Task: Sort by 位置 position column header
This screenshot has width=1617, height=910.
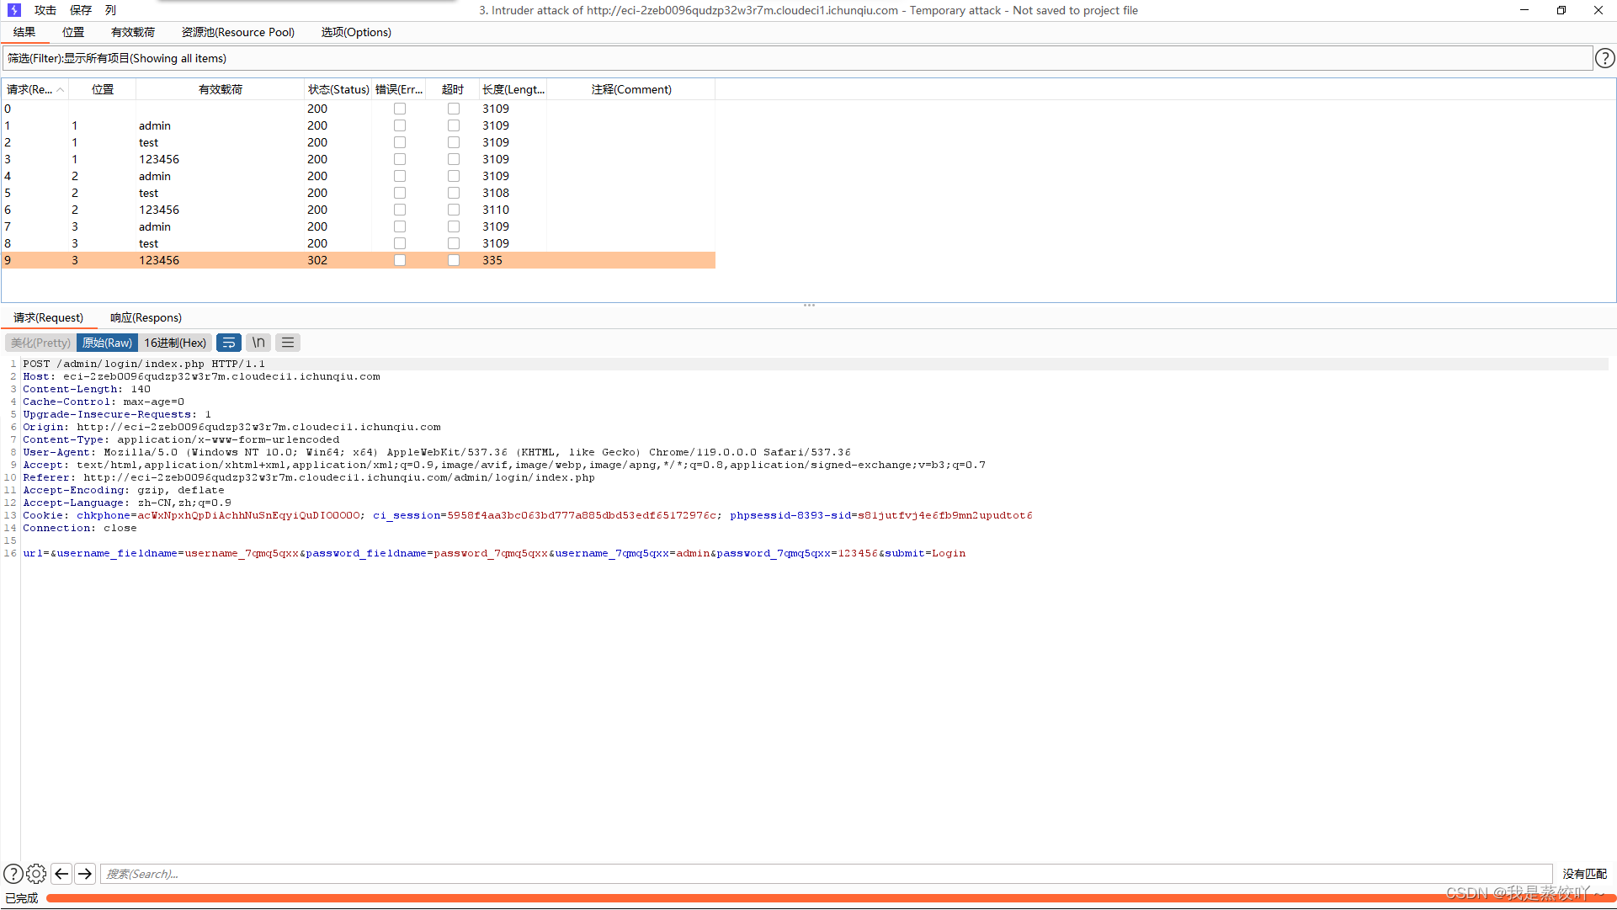Action: tap(103, 89)
